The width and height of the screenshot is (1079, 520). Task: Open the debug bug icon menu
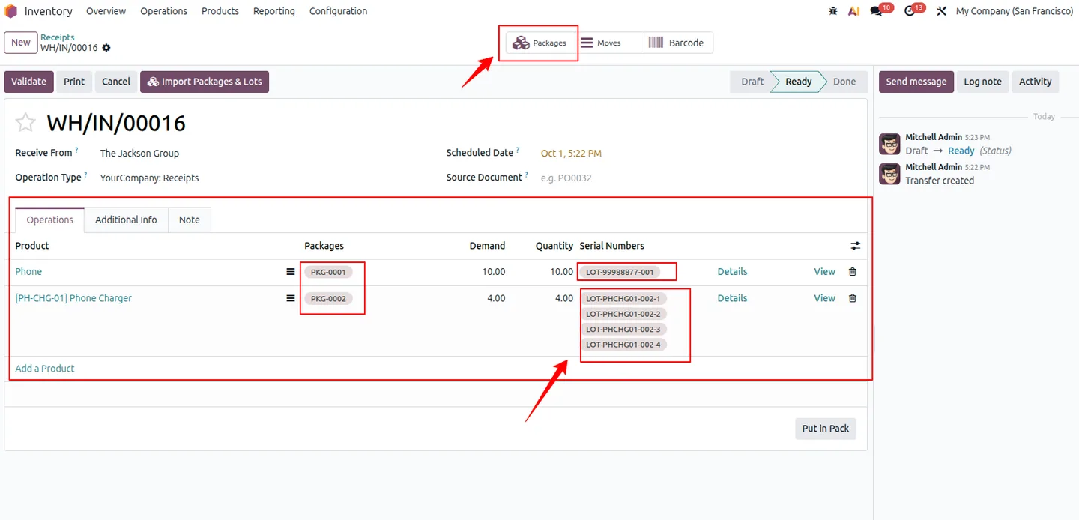click(x=833, y=11)
